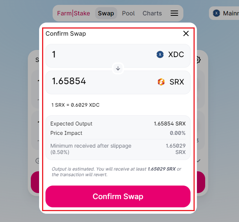Image resolution: width=239 pixels, height=222 pixels.
Task: Click the info icon behind dialog
Action: (37, 161)
